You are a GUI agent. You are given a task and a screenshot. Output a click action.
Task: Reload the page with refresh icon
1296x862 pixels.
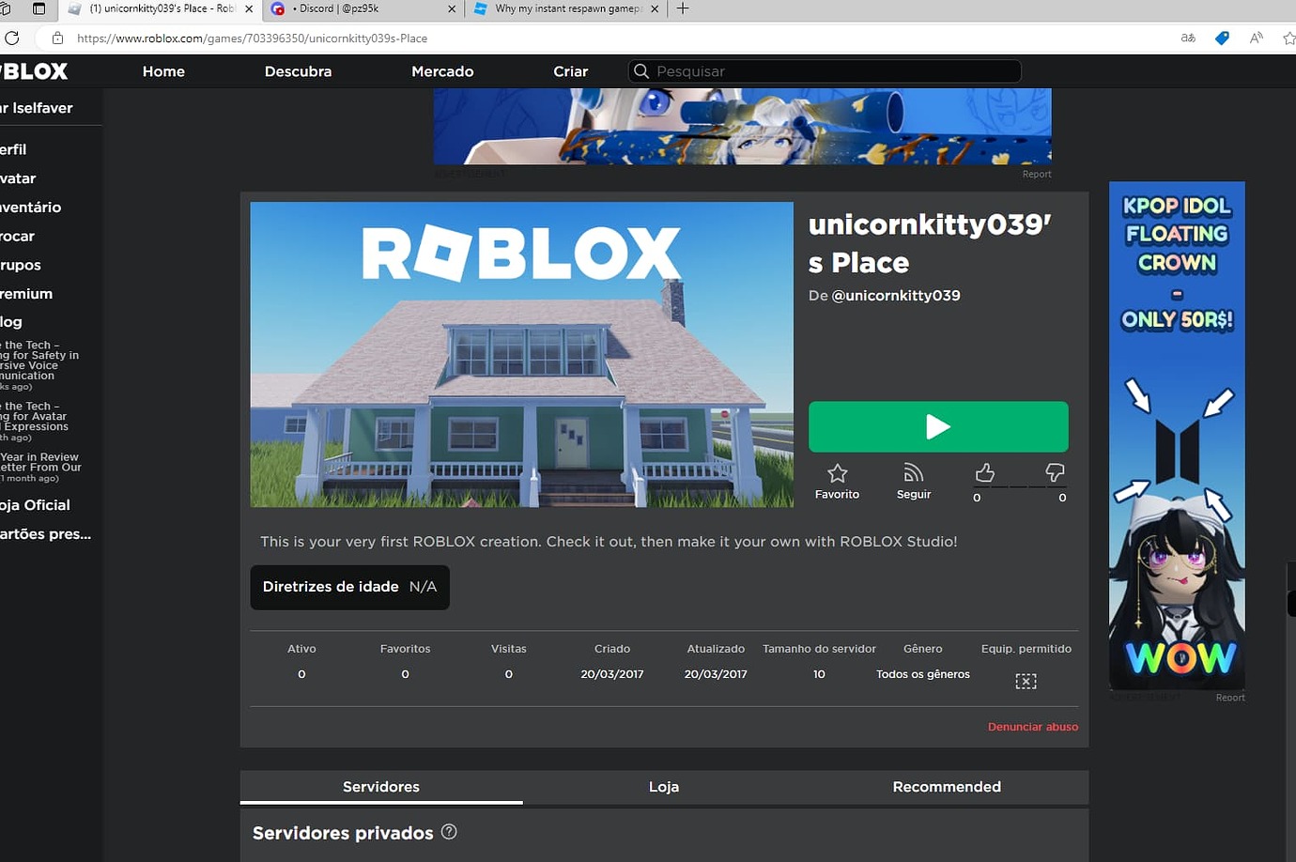[11, 38]
